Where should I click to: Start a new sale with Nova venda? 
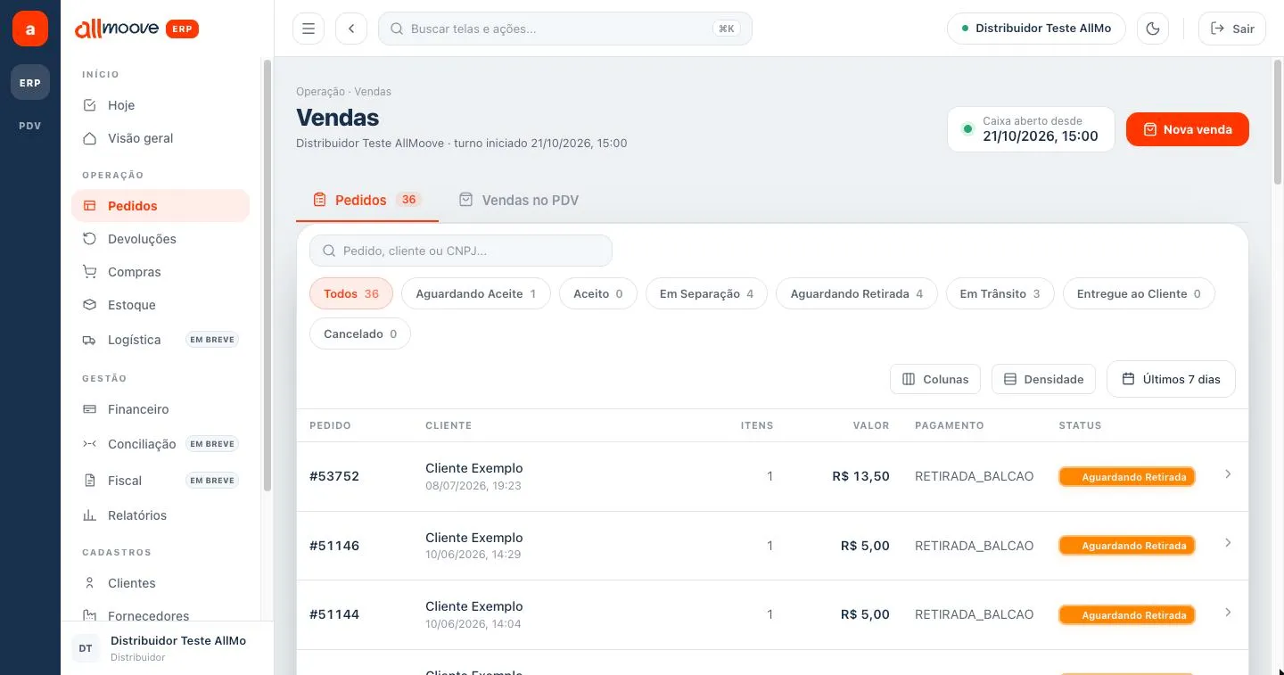pos(1188,129)
